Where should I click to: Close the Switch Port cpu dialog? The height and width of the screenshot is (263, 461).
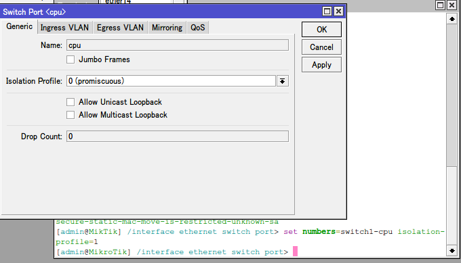(339, 11)
